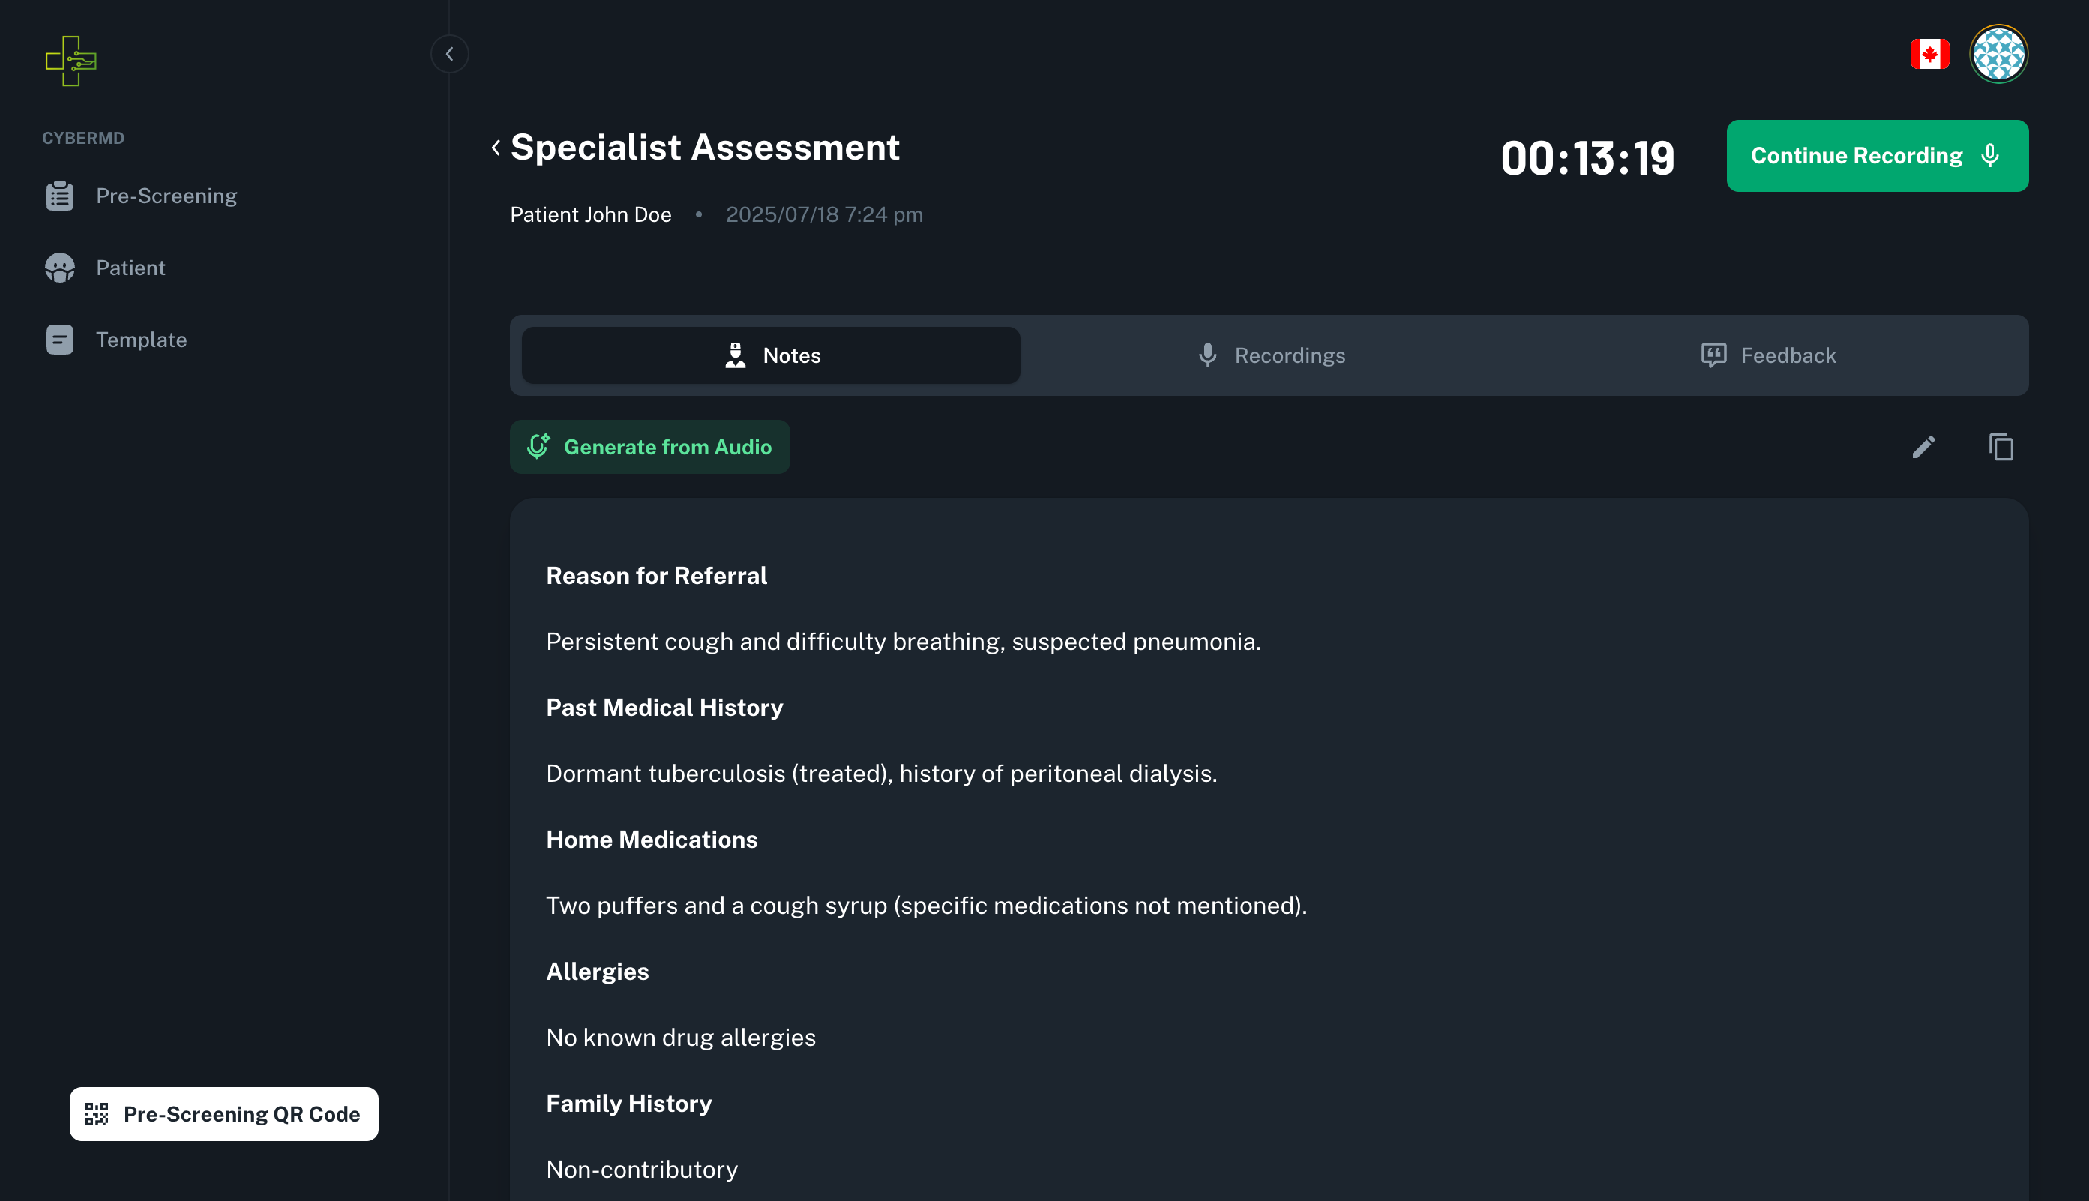The width and height of the screenshot is (2089, 1201).
Task: Click the Reason for Referral heading
Action: pos(656,576)
